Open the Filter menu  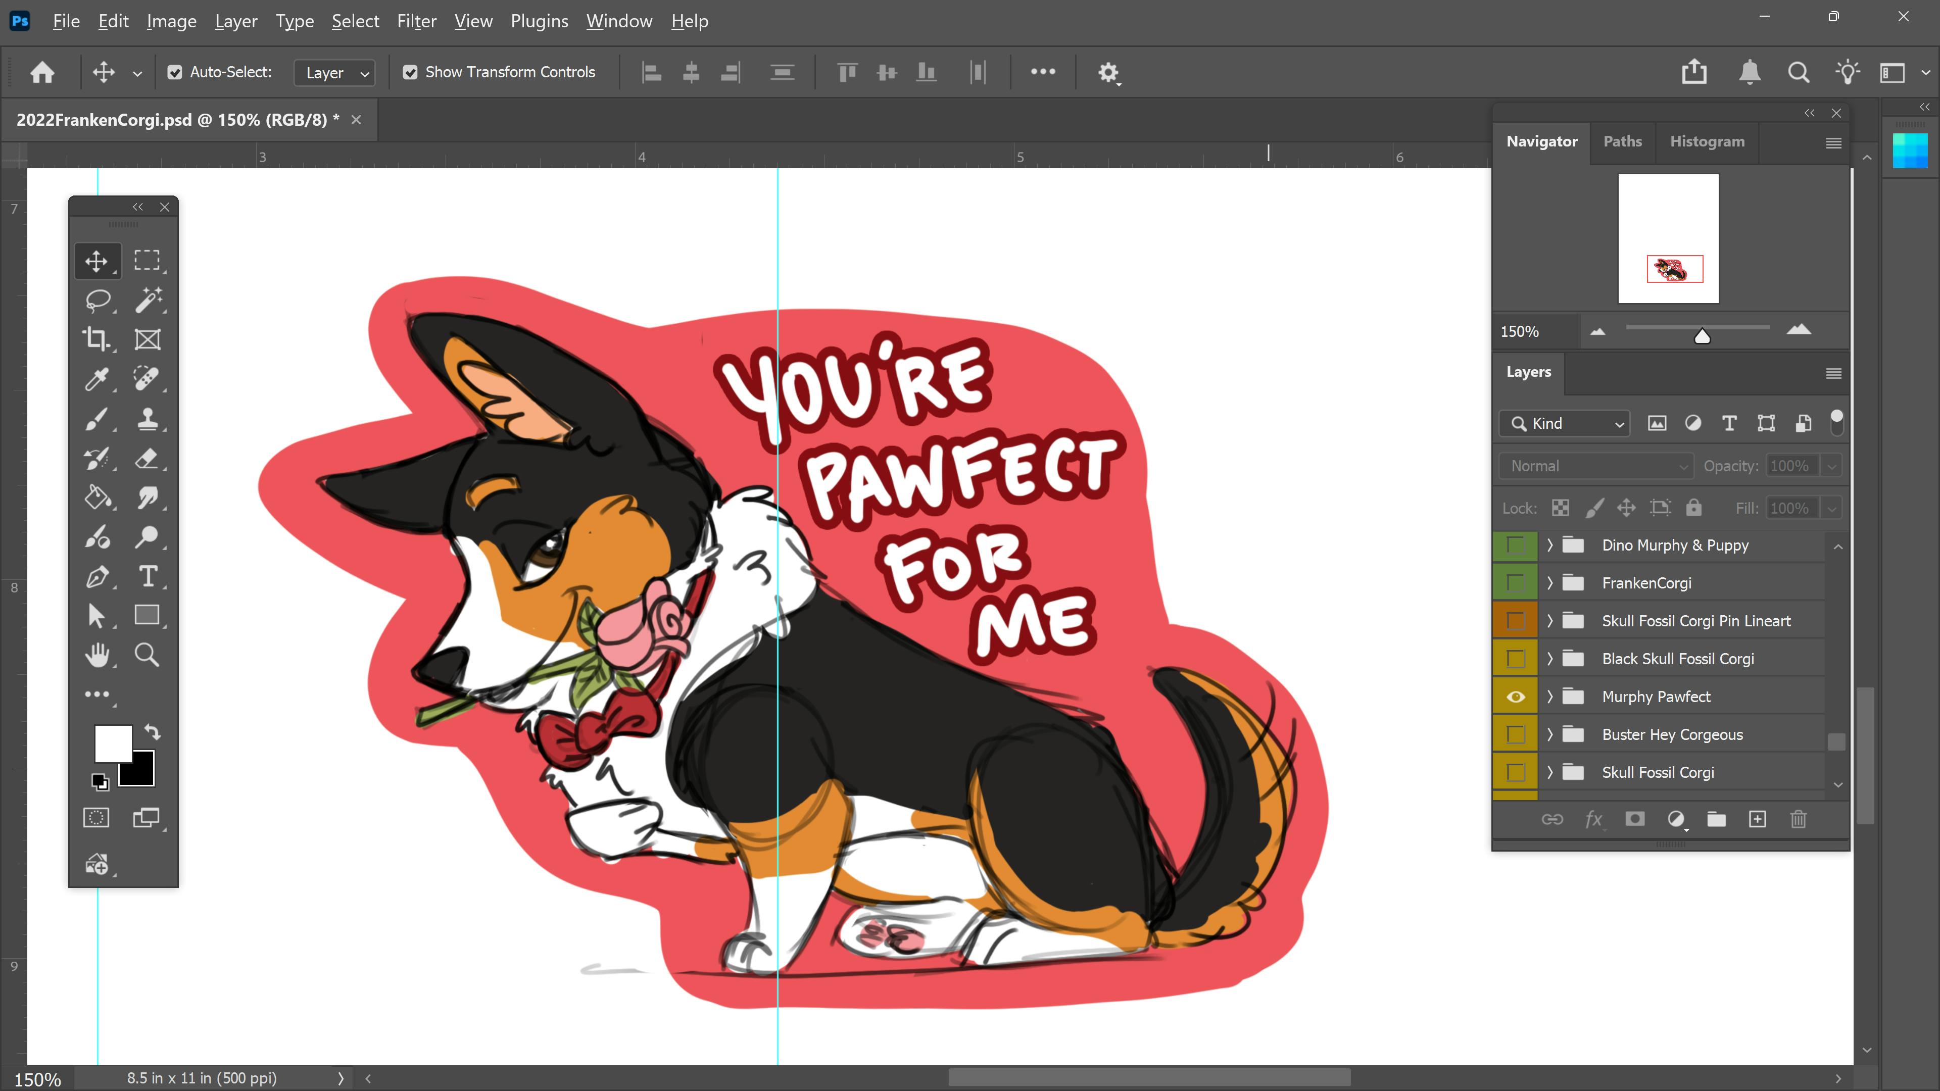[416, 21]
